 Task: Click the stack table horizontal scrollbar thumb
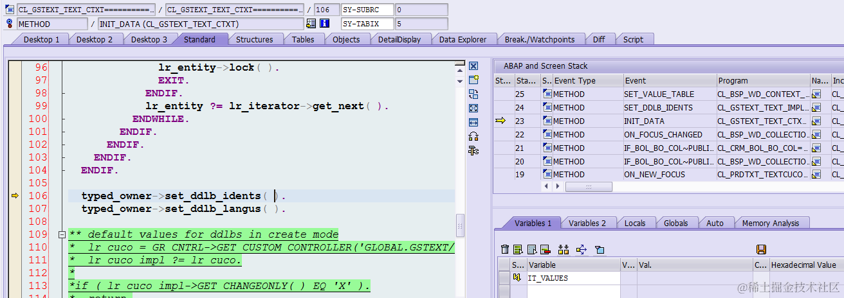click(x=589, y=186)
